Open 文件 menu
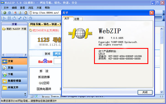Viewport: 166px width, 104px height. 6,8
